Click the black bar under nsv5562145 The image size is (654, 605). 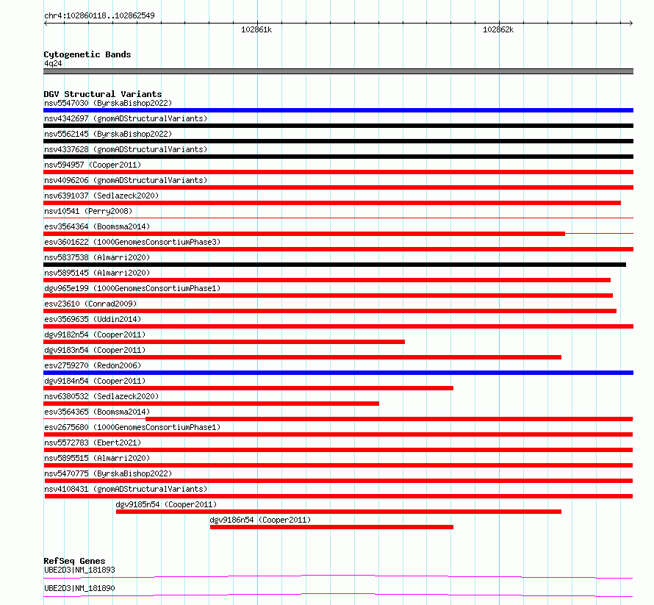click(x=338, y=141)
